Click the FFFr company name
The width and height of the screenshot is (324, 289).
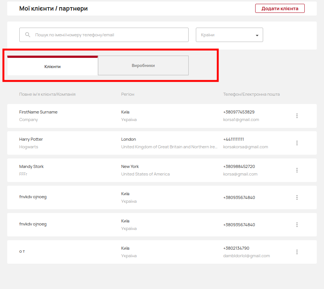tap(23, 174)
